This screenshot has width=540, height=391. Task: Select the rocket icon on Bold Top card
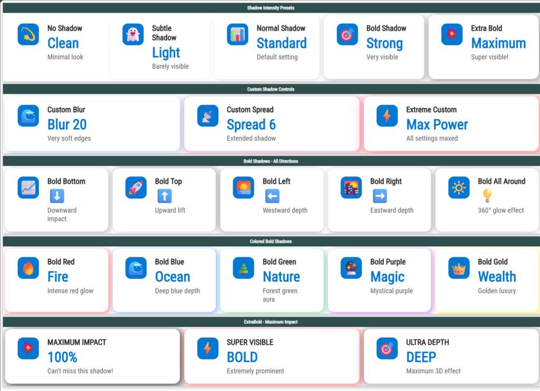point(136,187)
